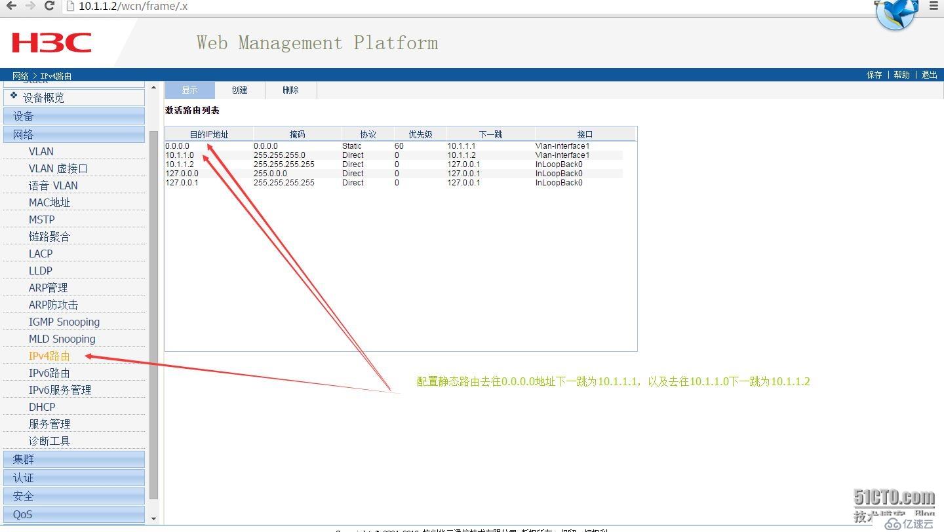
Task: Sort by 优先级 column header
Action: click(420, 134)
